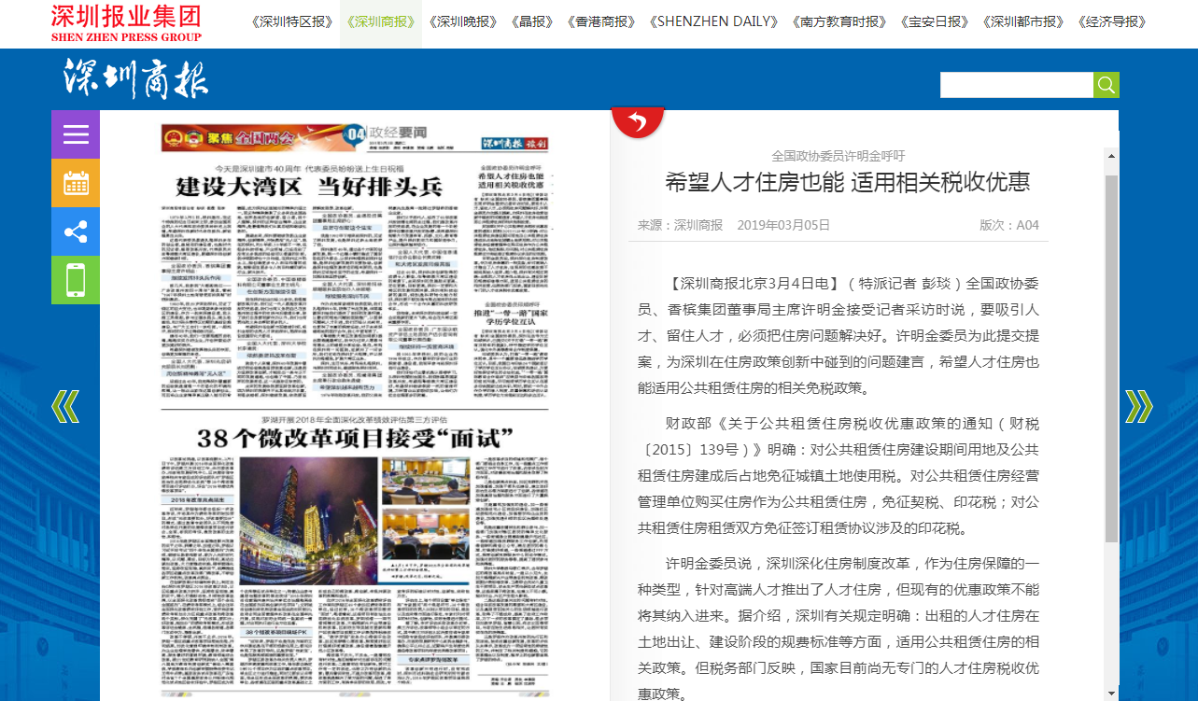Click the scrollbar down arrow of article panel
Viewport: 1198px width, 701px height.
pyautogui.click(x=1111, y=692)
